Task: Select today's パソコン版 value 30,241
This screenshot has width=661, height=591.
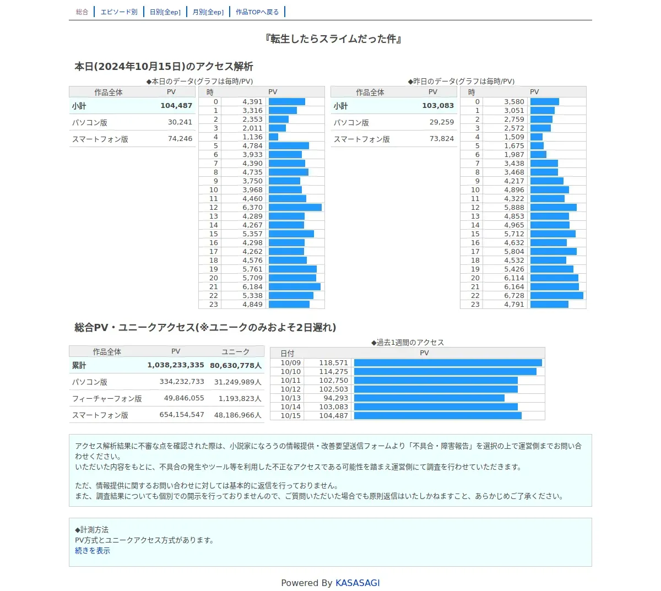Action: pos(180,122)
